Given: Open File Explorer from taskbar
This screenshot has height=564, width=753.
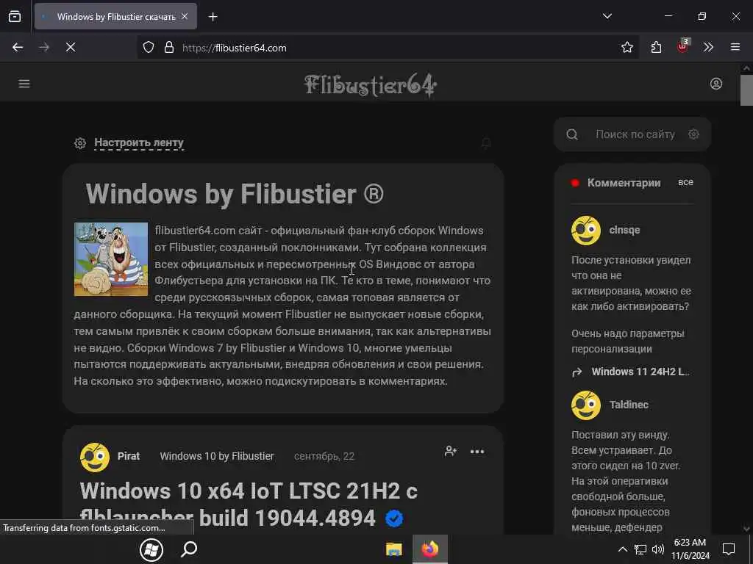Looking at the screenshot, I should coord(394,549).
